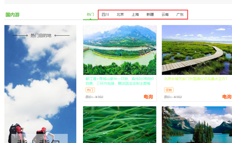Open the mountain lake tour image
This screenshot has height=143, width=232.
pos(197,124)
